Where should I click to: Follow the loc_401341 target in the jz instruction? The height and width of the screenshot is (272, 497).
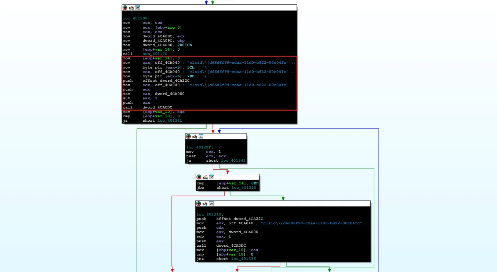point(170,120)
